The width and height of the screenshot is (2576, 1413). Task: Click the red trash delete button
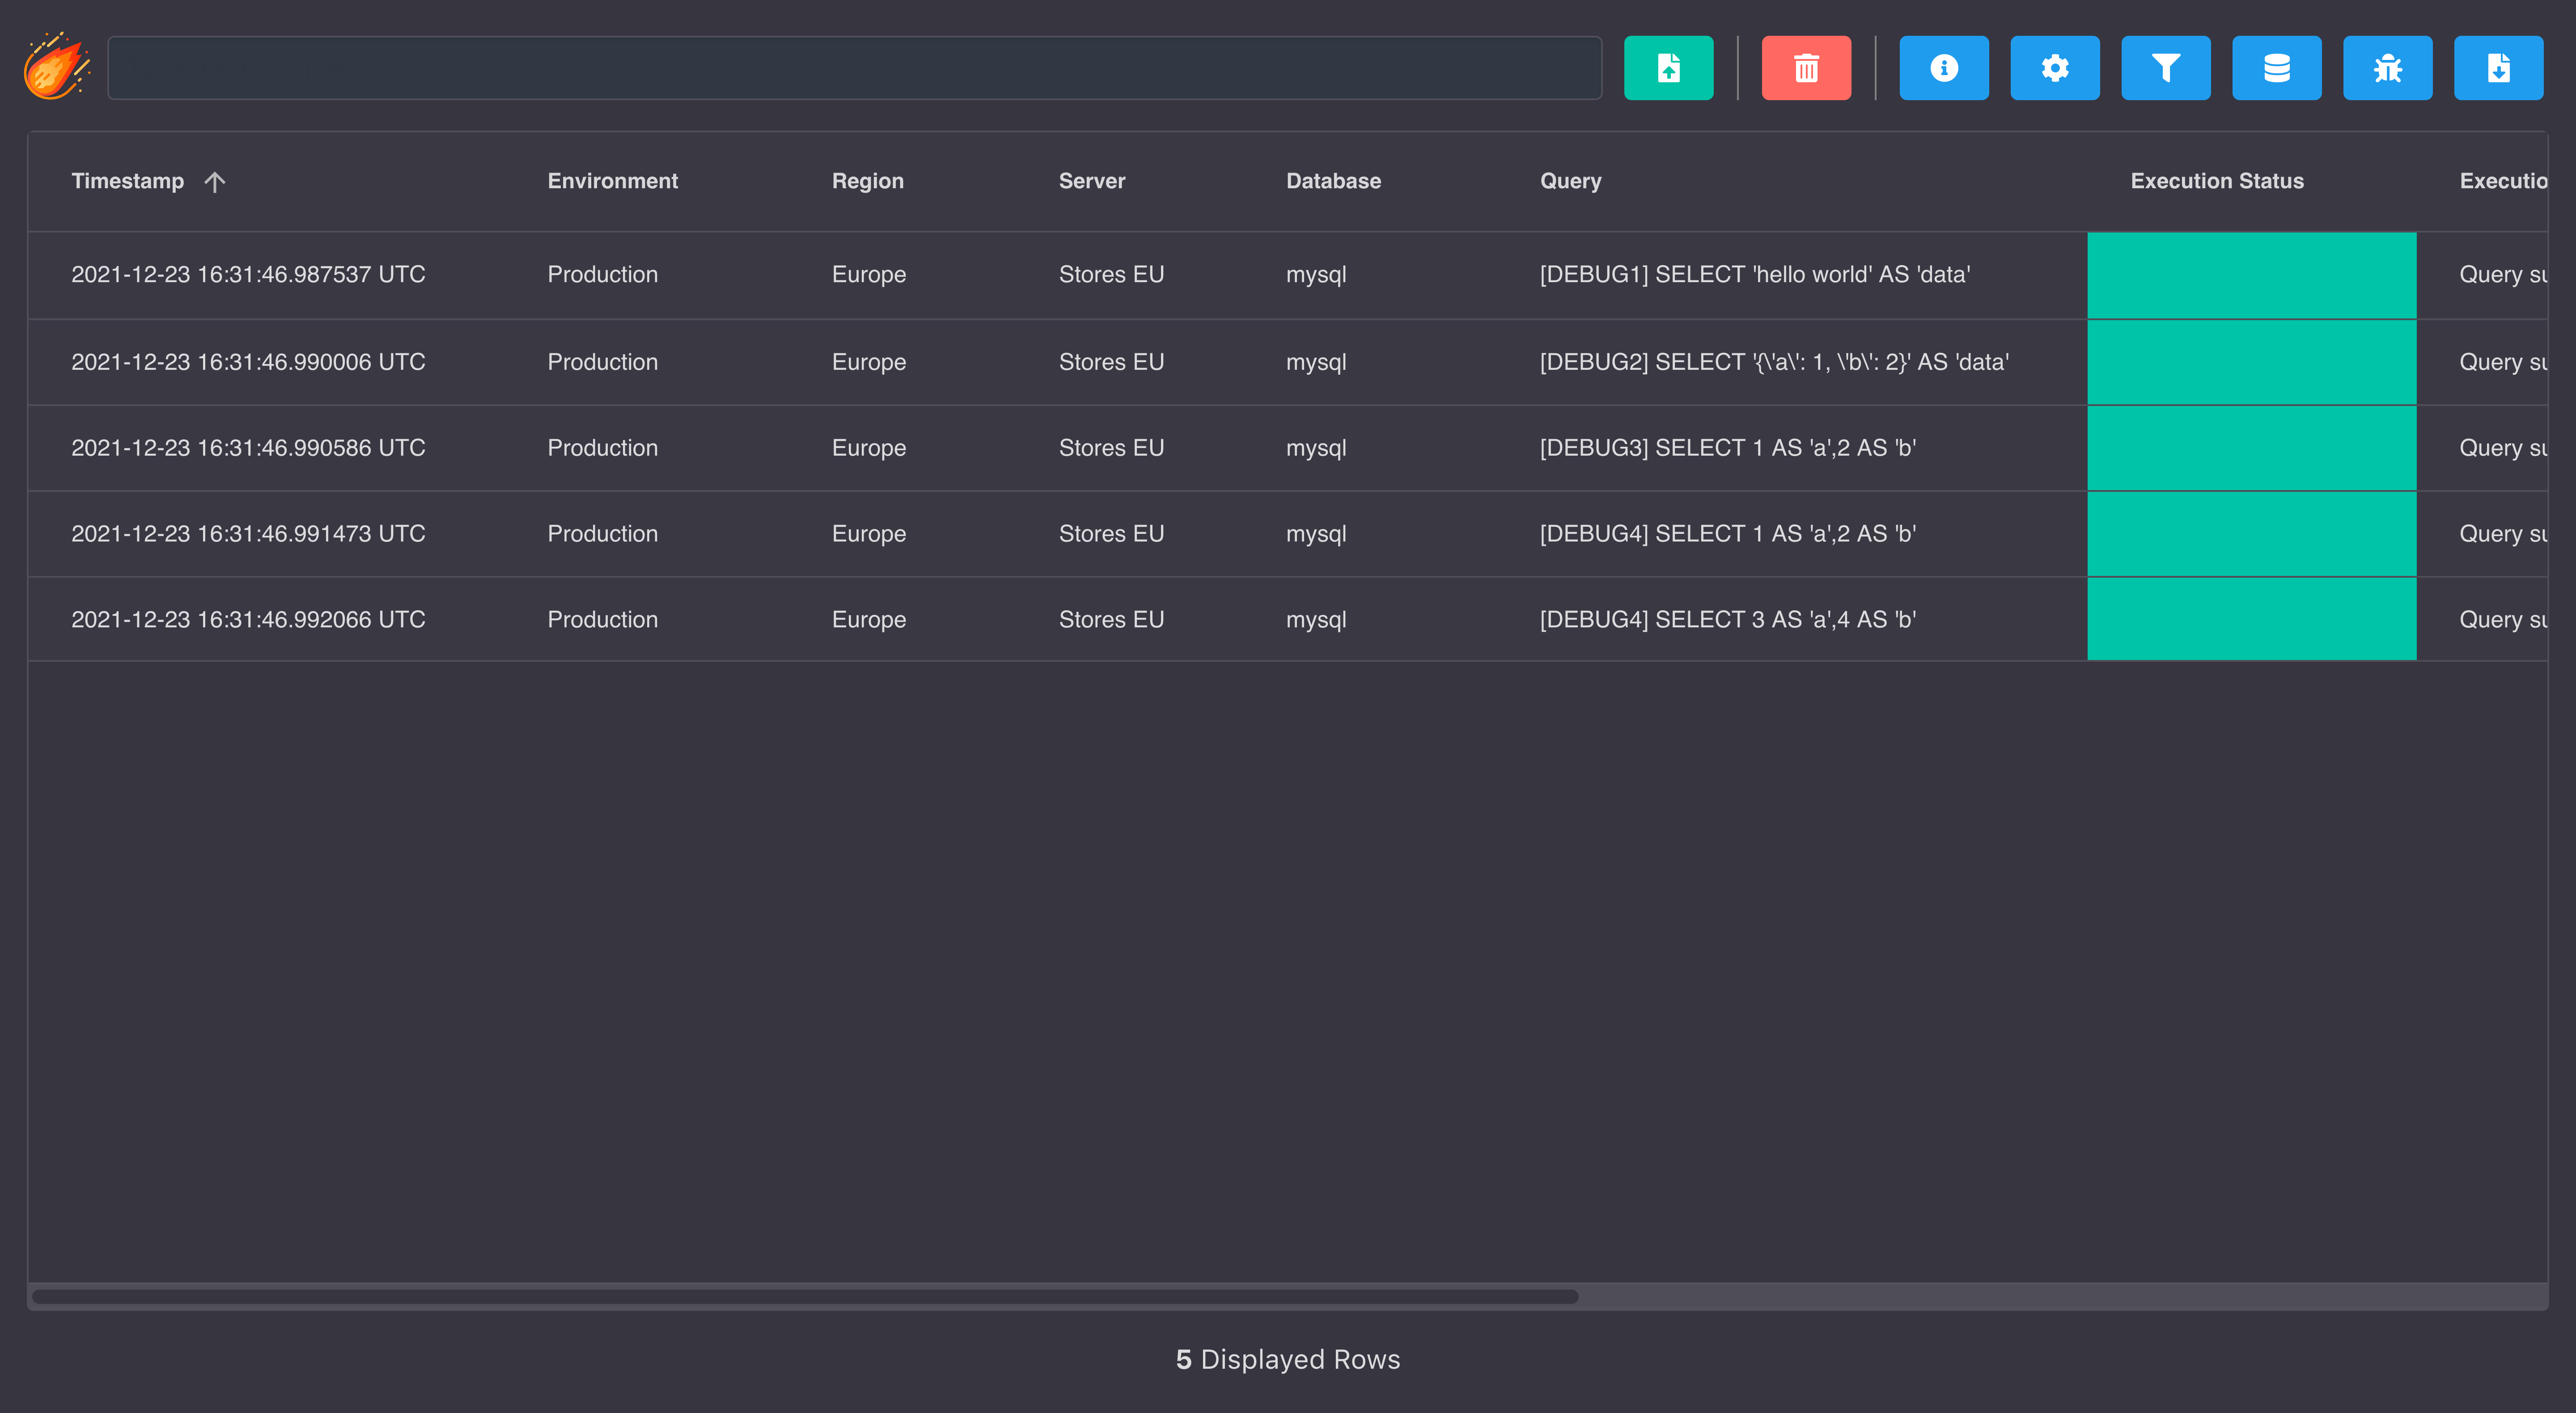click(x=1806, y=68)
